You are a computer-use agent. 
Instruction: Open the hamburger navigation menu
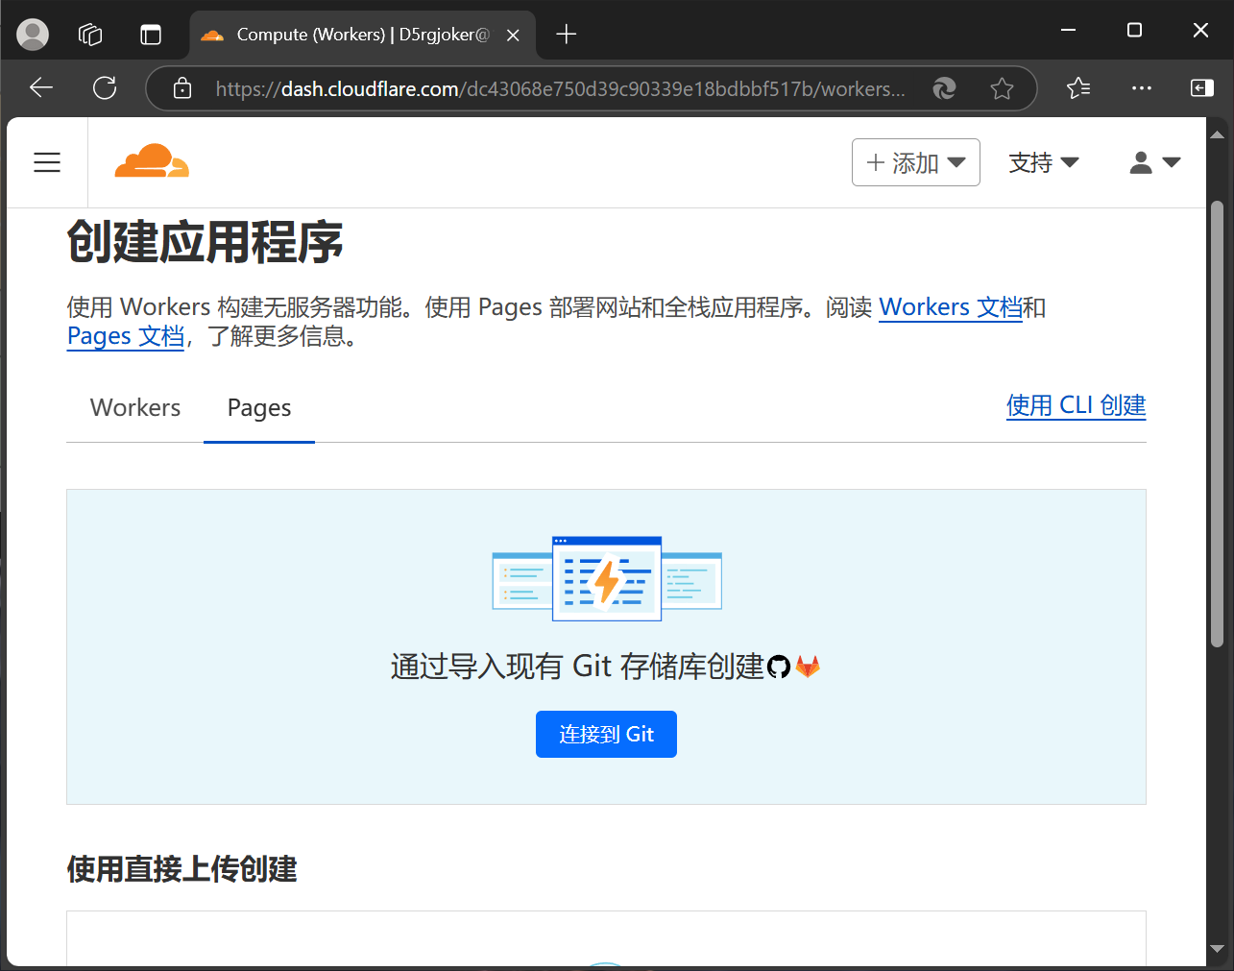coord(47,162)
